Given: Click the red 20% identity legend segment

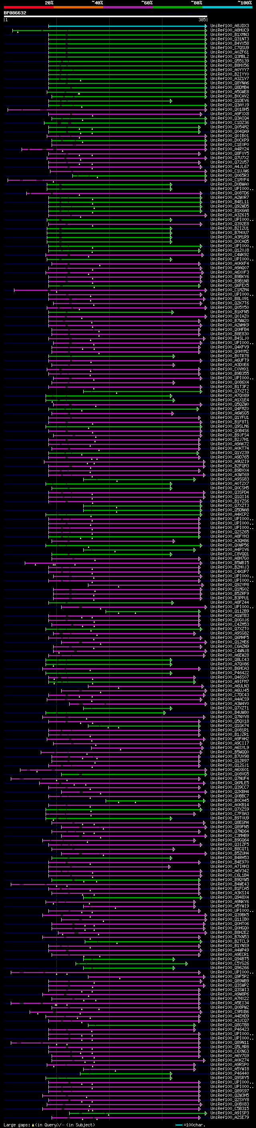Looking at the screenshot, I should tap(29, 8).
